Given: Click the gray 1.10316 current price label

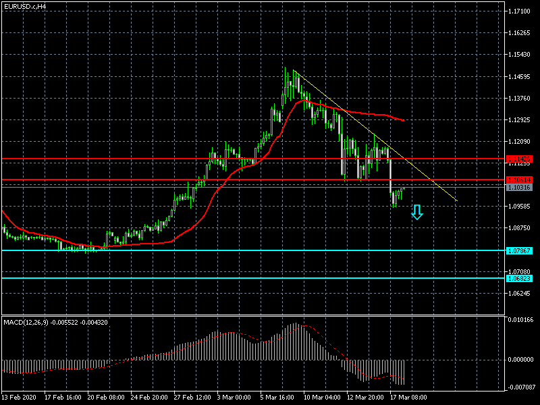Looking at the screenshot, I should (x=519, y=188).
